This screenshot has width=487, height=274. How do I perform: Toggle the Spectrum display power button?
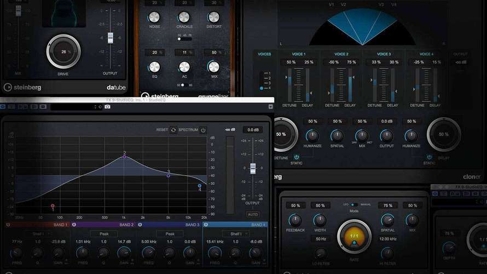[x=203, y=130]
